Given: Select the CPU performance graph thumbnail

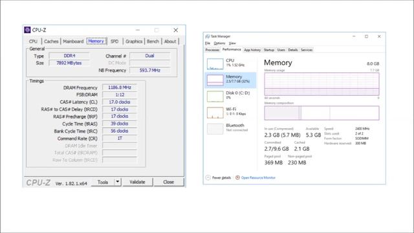Looking at the screenshot, I should [215, 63].
